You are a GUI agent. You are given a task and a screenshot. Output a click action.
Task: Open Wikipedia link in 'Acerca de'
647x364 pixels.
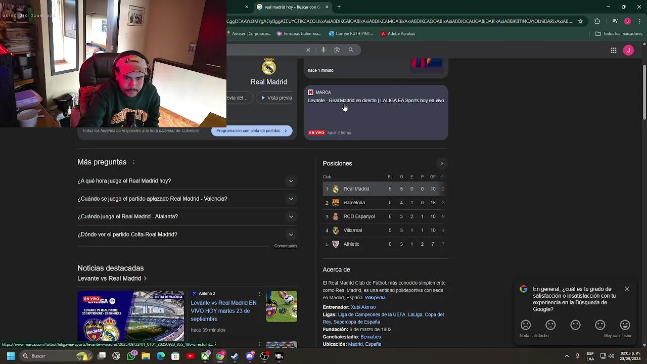tap(375, 298)
